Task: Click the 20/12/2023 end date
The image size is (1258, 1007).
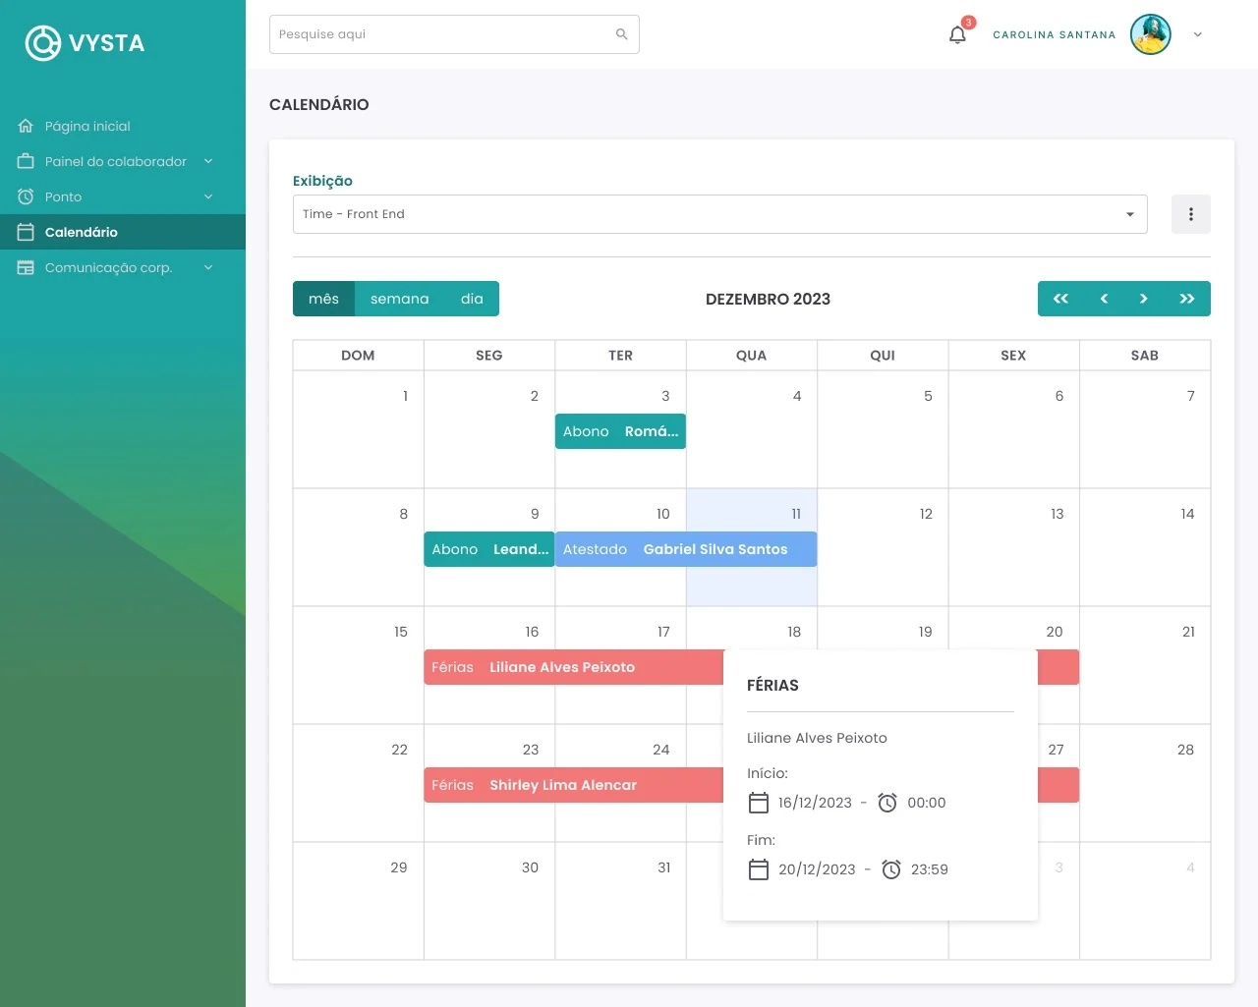Action: pos(817,869)
